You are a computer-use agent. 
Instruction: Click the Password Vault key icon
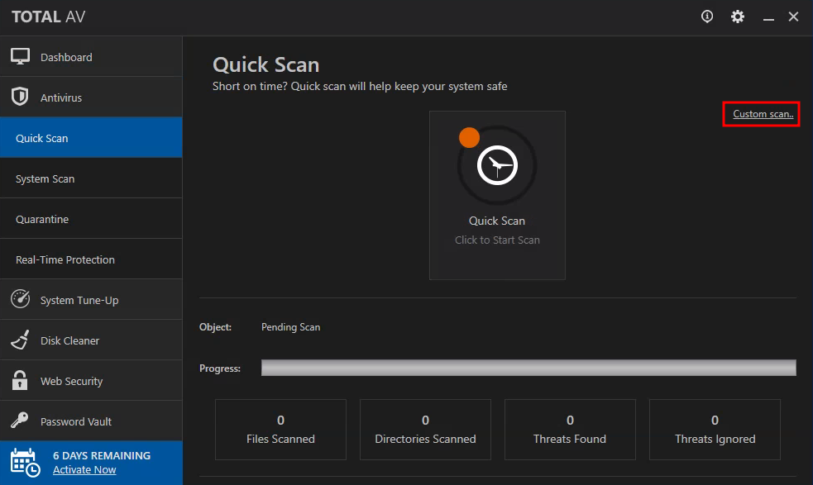[x=20, y=421]
